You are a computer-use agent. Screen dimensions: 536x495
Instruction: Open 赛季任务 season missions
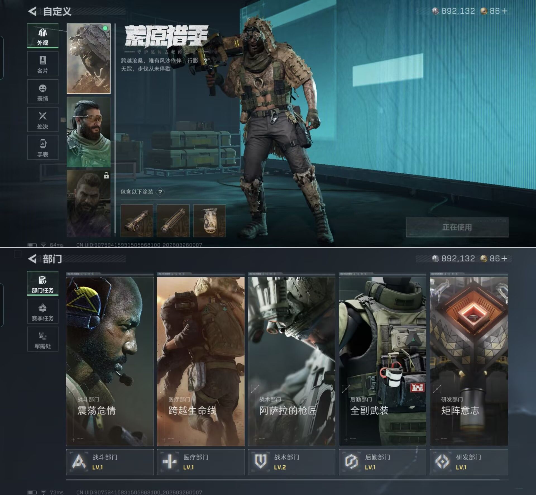point(43,311)
